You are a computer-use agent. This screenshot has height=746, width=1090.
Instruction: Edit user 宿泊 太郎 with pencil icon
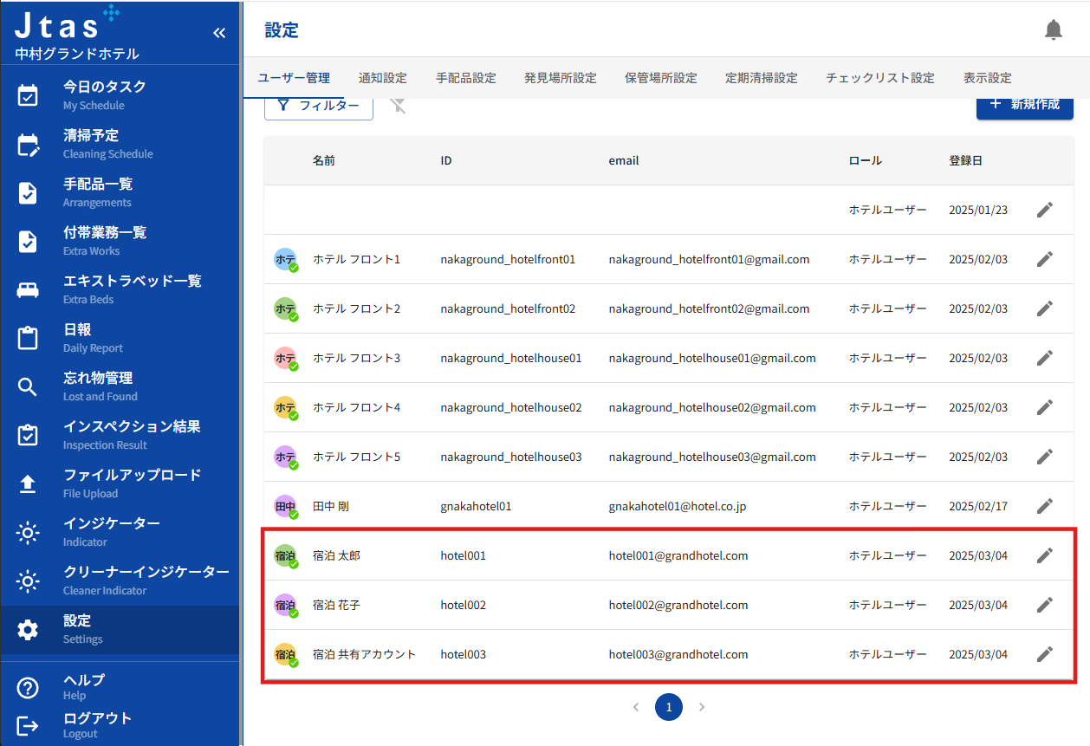[x=1045, y=555]
